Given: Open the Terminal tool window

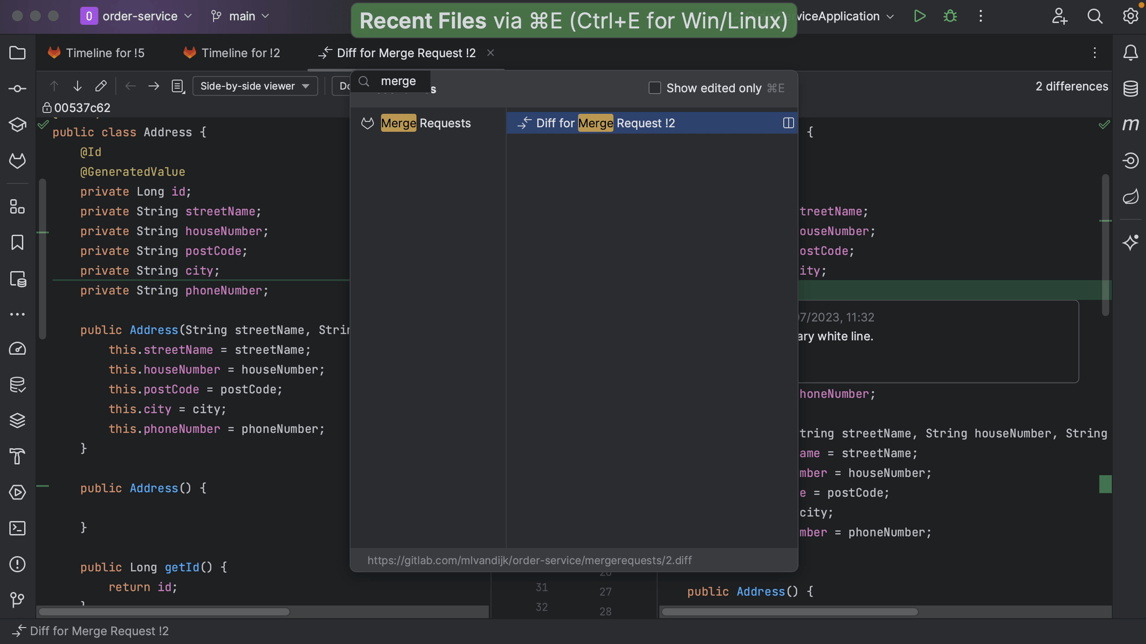Looking at the screenshot, I should click(17, 528).
